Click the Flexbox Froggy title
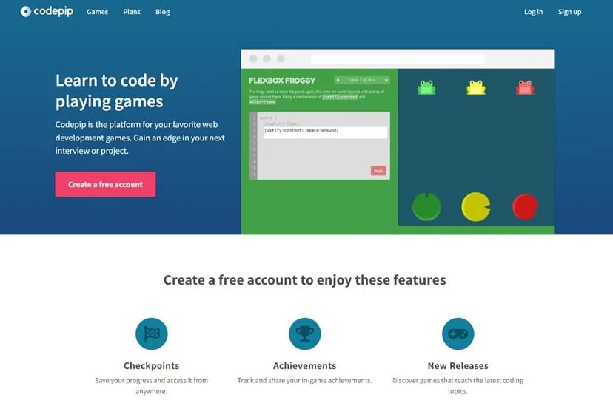The width and height of the screenshot is (613, 400). pos(282,81)
